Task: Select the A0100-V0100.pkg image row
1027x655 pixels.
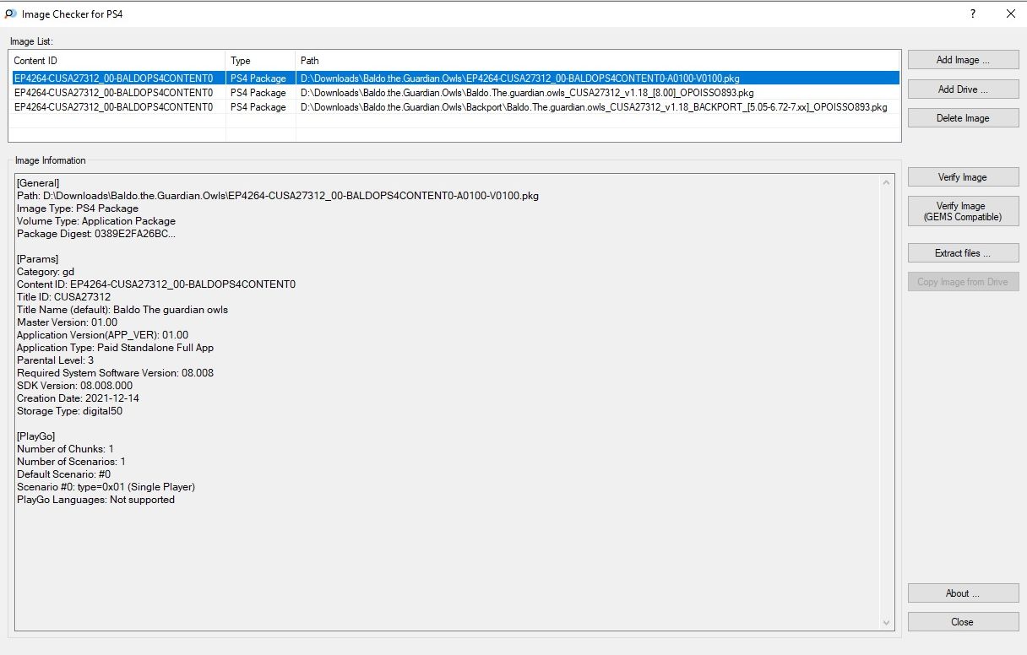Action: [519, 78]
